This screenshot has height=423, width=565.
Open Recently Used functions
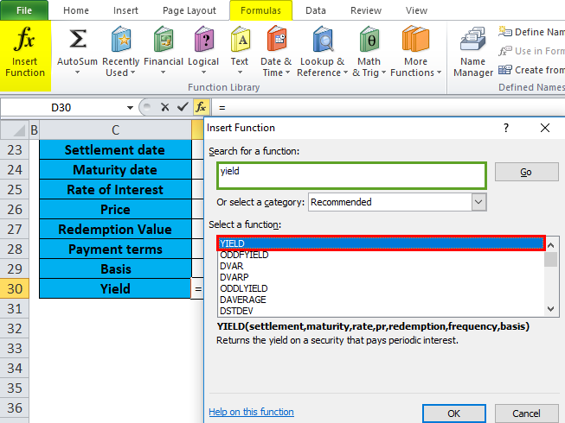(120, 51)
